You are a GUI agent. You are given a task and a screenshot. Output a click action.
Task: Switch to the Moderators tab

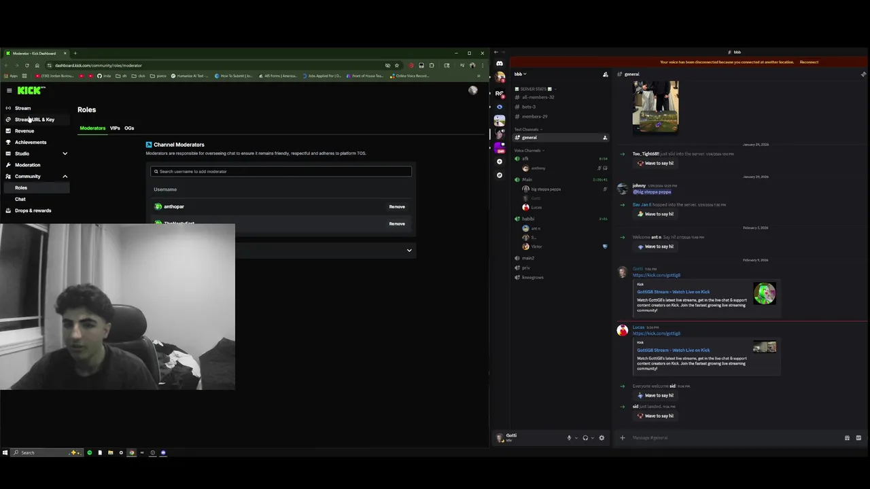[92, 128]
